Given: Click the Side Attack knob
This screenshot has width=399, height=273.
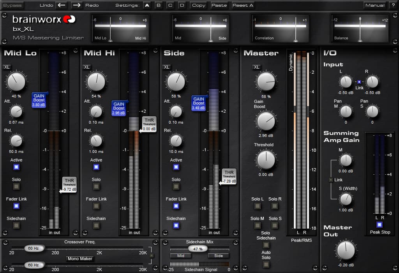Looking at the screenshot, I should pyautogui.click(x=176, y=112).
